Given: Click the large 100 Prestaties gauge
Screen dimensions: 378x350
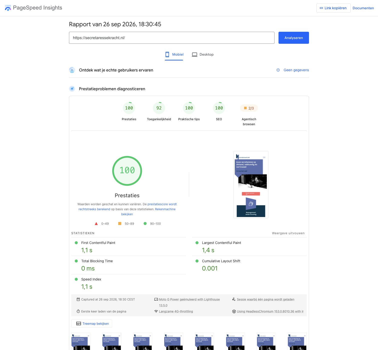Looking at the screenshot, I should pos(127,171).
